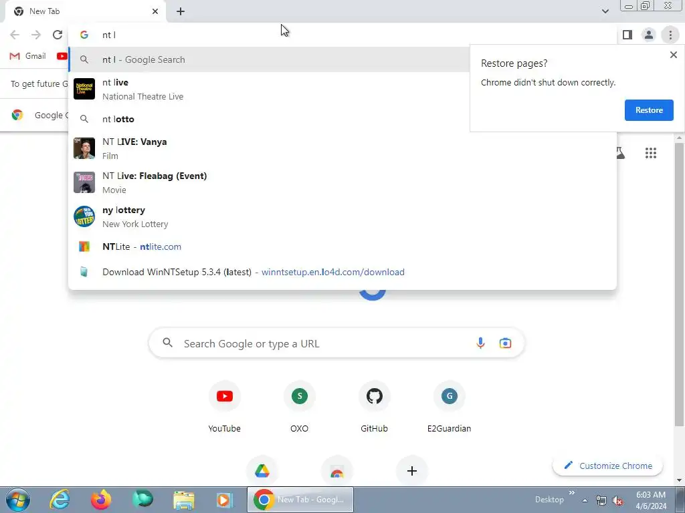Open the Download WinNTSetup 5.3.4 suggestion
This screenshot has width=685, height=513.
tap(342, 272)
